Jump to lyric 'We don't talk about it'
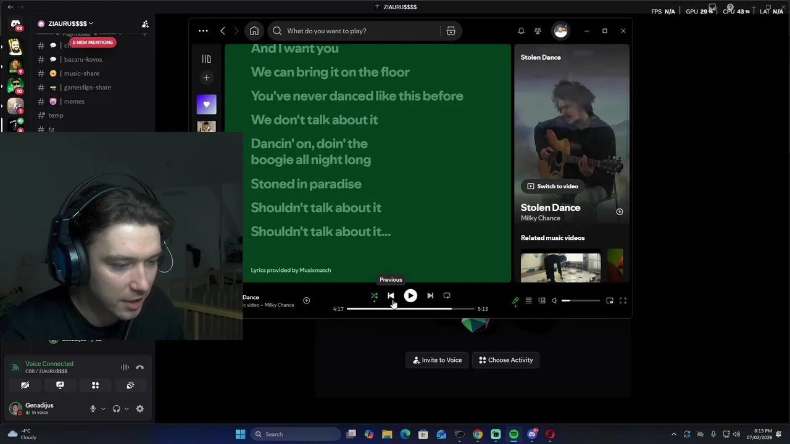Screen dimensions: 790x444 tap(314, 120)
